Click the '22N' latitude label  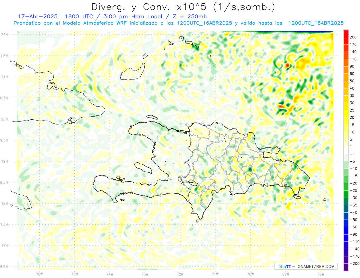pyautogui.click(x=4, y=35)
